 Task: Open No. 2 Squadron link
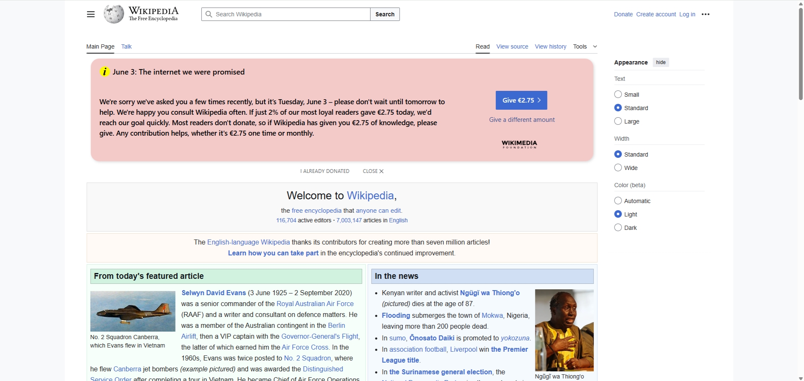(307, 358)
